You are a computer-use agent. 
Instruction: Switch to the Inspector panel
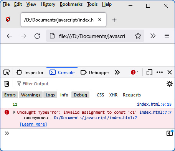(30, 73)
